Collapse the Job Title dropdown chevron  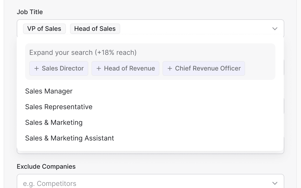[x=275, y=29]
